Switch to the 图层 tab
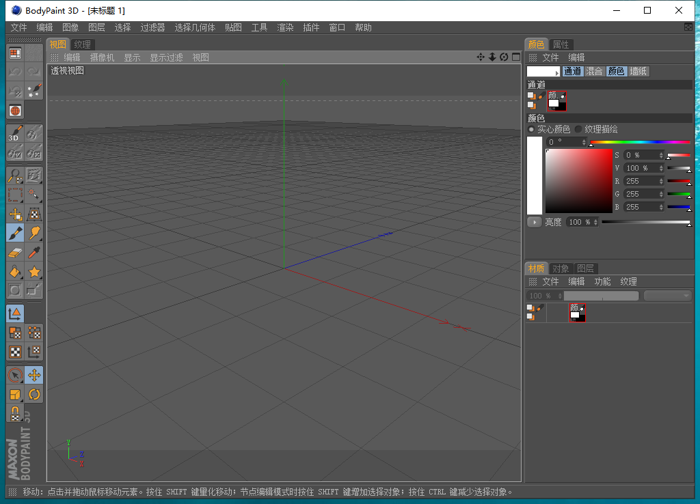The height and width of the screenshot is (504, 700). tap(585, 268)
